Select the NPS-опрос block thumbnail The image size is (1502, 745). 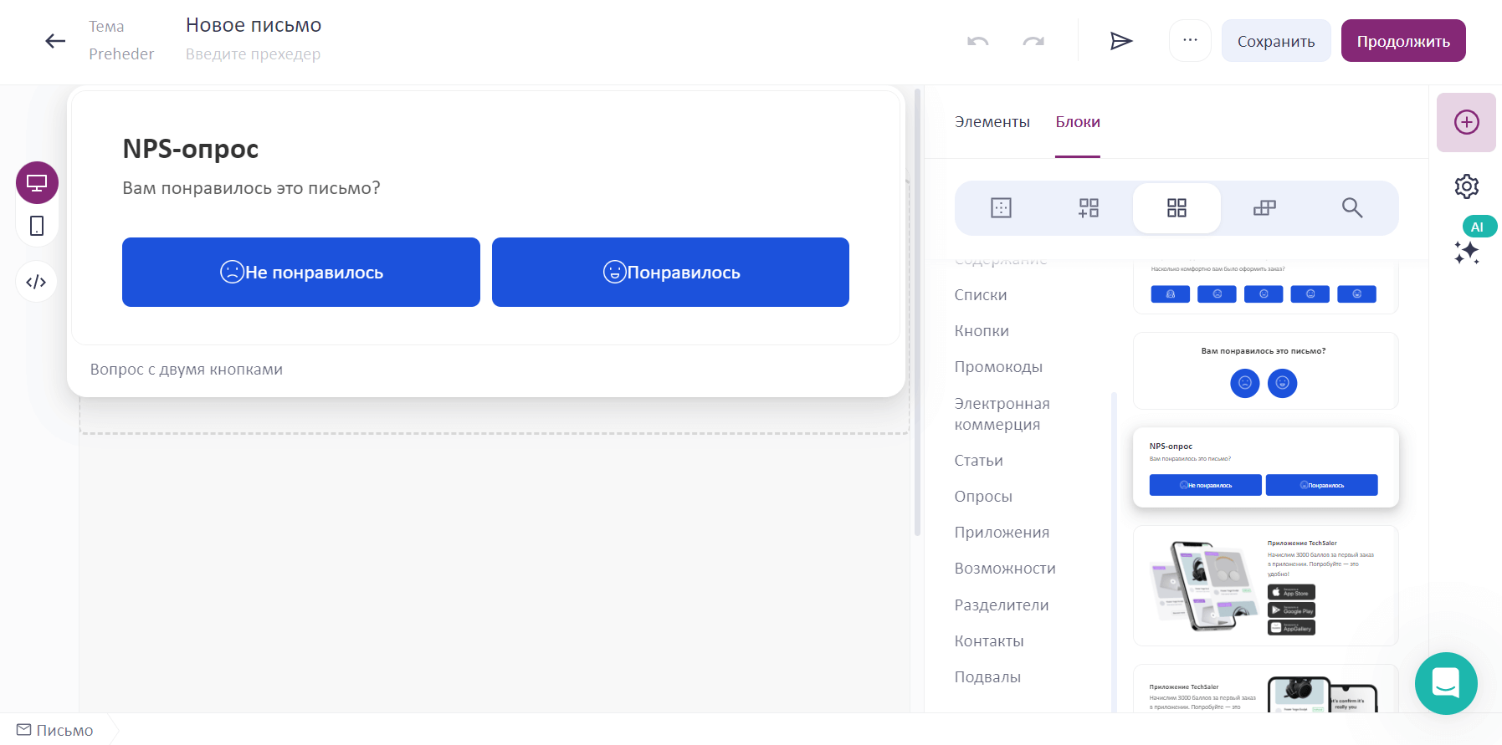point(1265,467)
